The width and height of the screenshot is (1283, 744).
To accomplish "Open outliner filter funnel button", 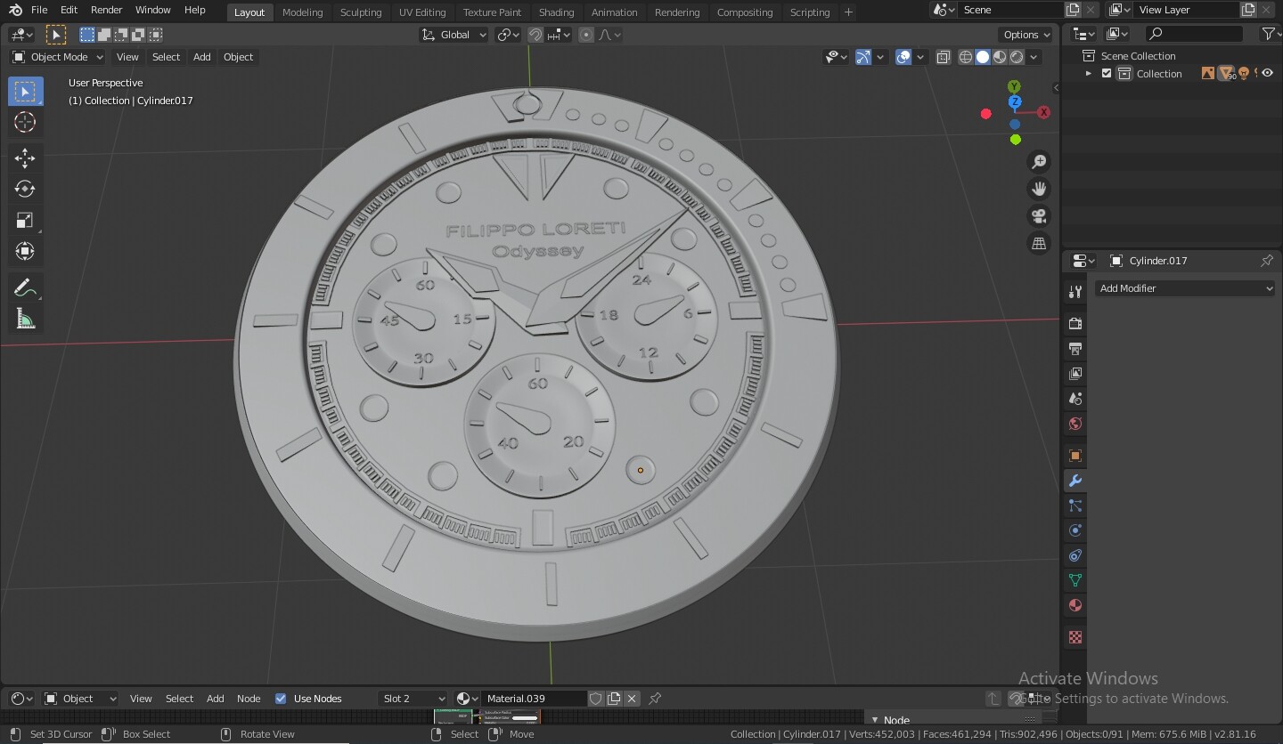I will click(x=1270, y=34).
